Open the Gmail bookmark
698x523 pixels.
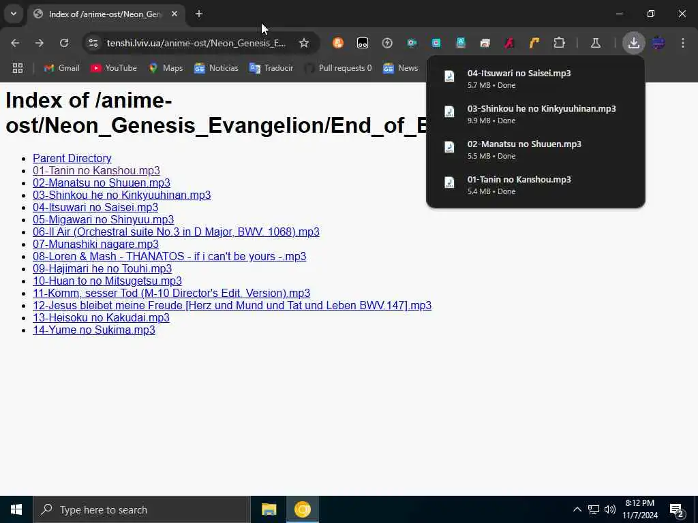[x=62, y=68]
